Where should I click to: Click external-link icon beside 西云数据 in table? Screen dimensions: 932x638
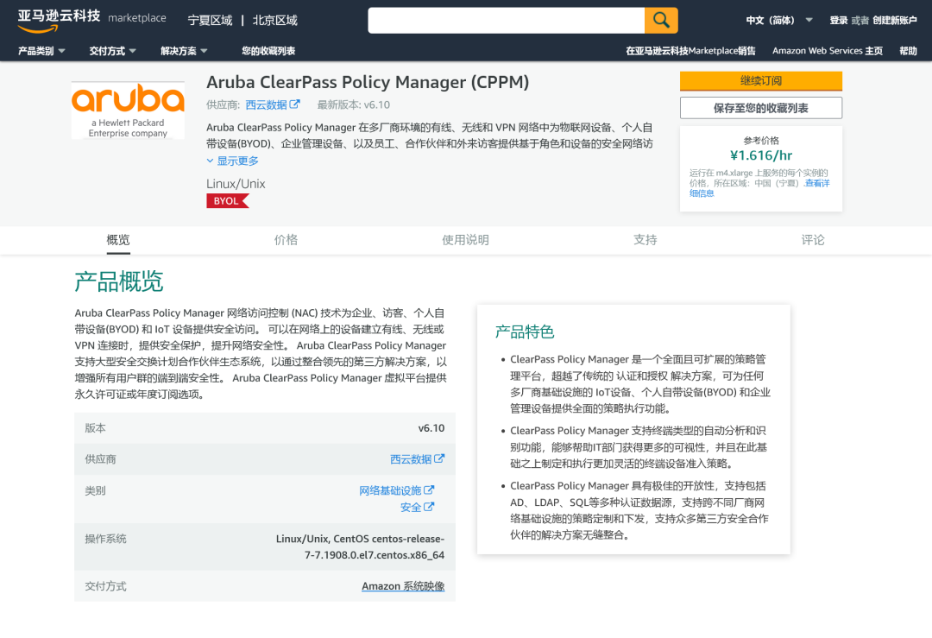pos(439,458)
